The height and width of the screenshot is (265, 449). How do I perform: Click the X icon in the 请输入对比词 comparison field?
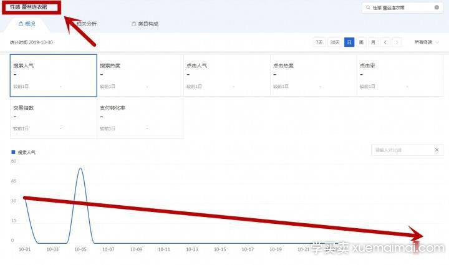[x=437, y=150]
